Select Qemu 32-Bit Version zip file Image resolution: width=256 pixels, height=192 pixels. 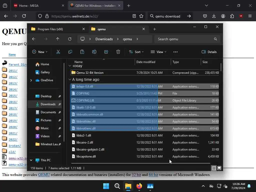[145, 73]
